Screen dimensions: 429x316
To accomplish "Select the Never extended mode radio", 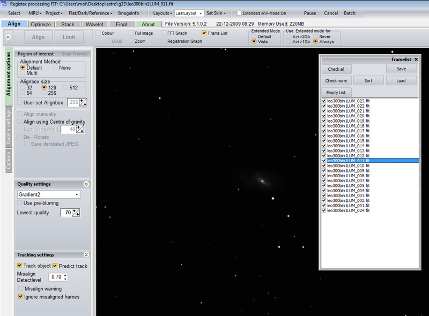I will 315,36.
